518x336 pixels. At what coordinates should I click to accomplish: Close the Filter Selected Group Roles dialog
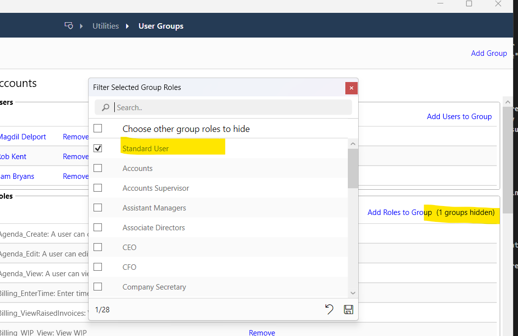(351, 88)
